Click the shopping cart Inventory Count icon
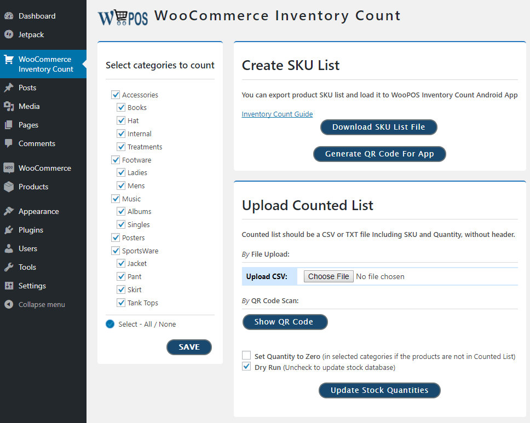The image size is (530, 423). coord(9,60)
